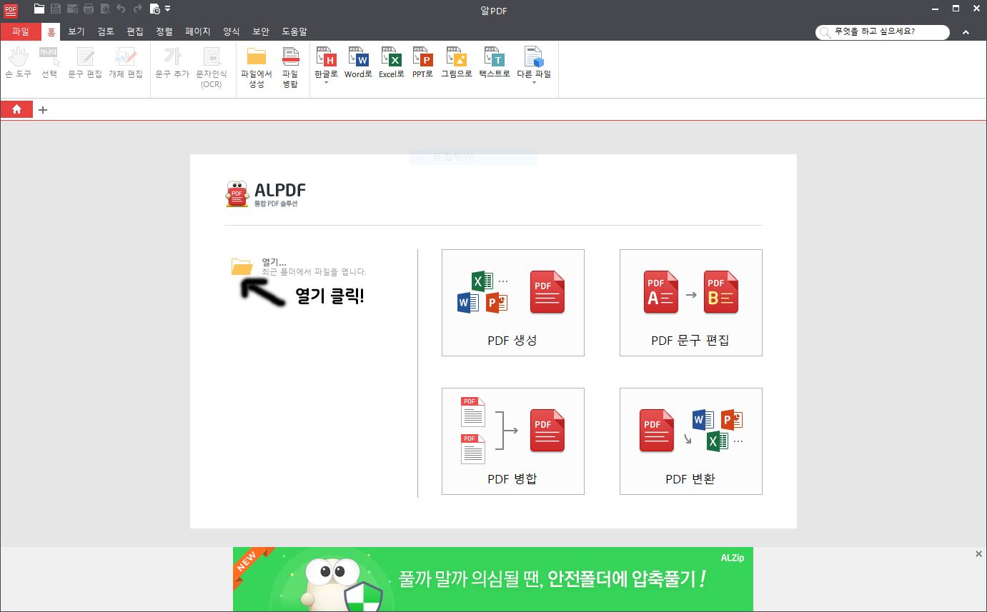Click the 손 도구 hand tool

pos(18,63)
